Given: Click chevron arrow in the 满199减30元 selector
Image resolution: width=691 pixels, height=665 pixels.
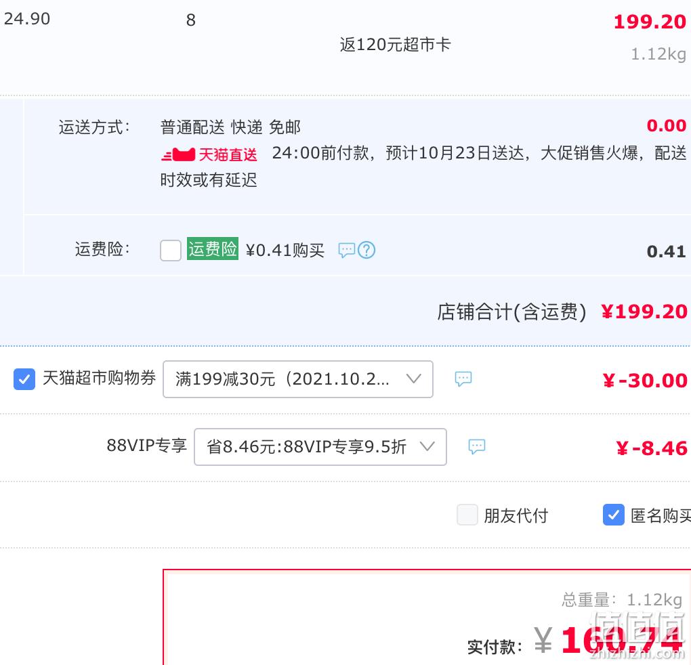Looking at the screenshot, I should coord(413,379).
